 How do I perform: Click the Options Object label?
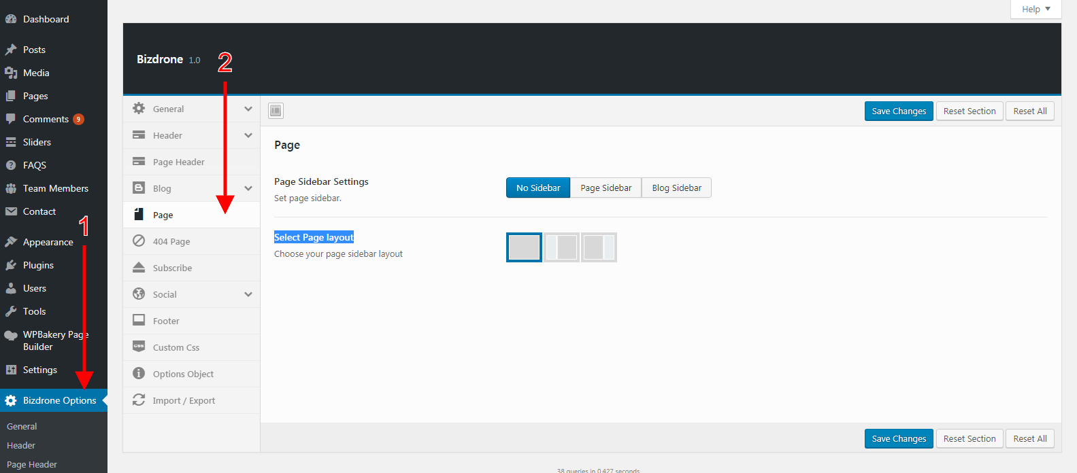183,374
